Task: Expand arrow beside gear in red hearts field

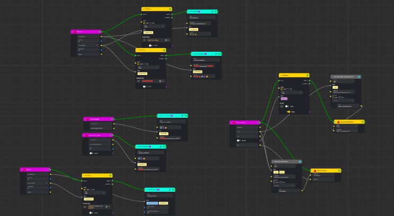Action: coord(163,81)
